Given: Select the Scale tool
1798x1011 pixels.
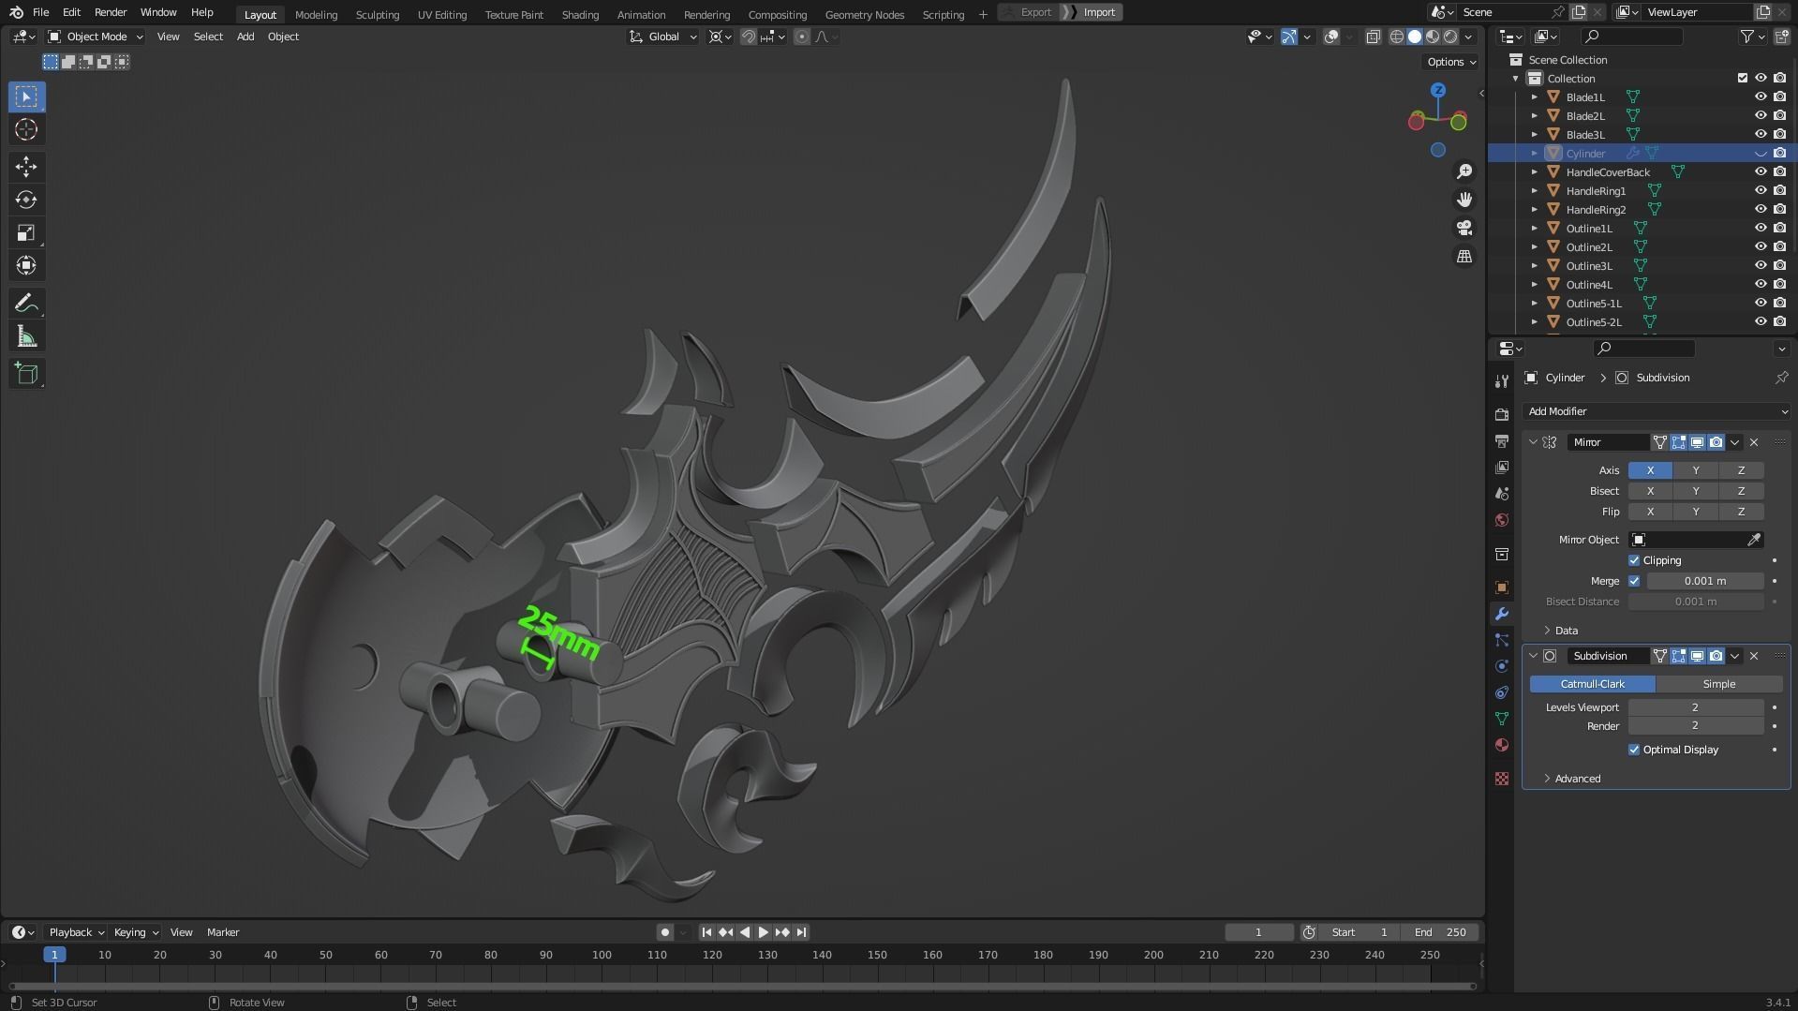Looking at the screenshot, I should click(x=26, y=232).
